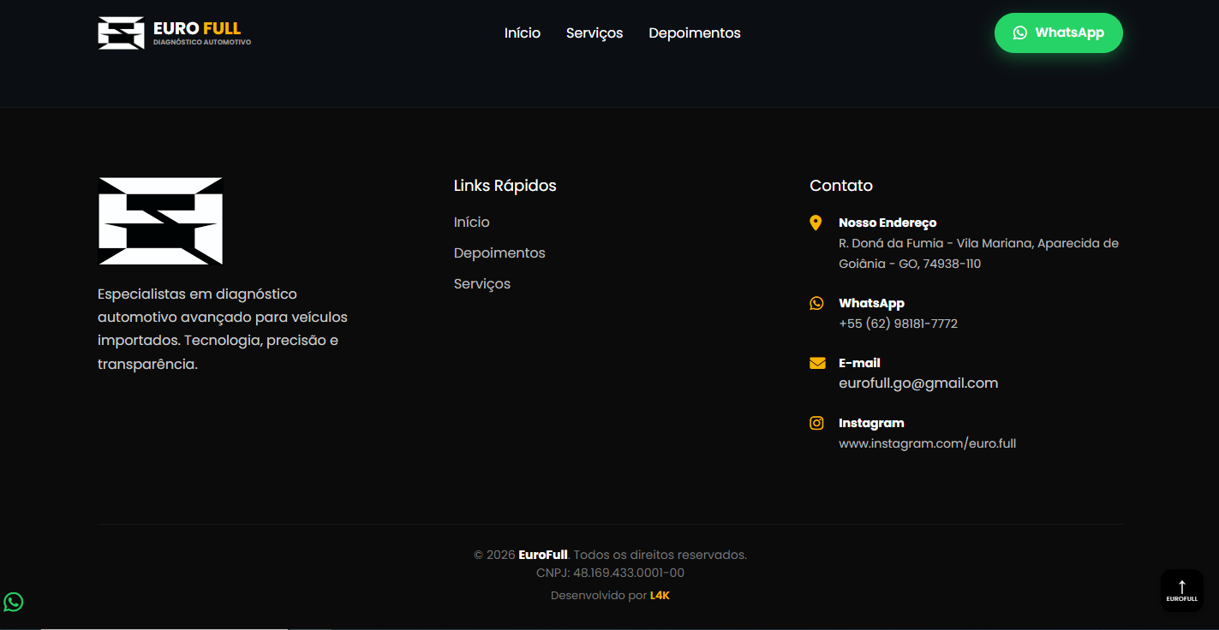1219x630 pixels.
Task: Open the L4K developer link
Action: tap(660, 595)
